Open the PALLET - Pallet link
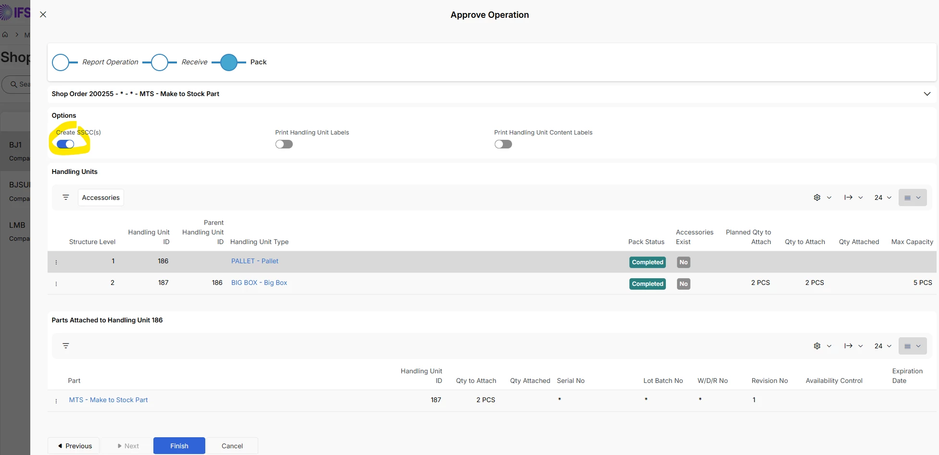 tap(255, 261)
